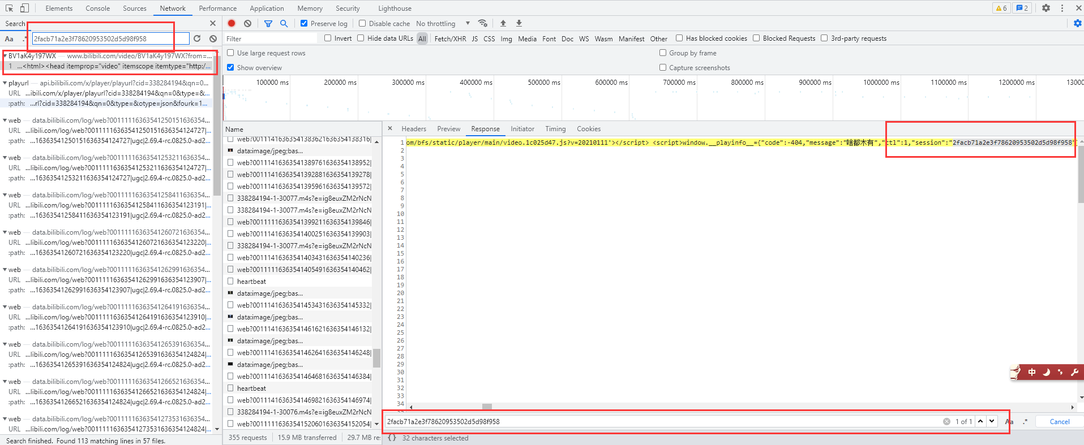Clear the response find box with X

coord(946,421)
